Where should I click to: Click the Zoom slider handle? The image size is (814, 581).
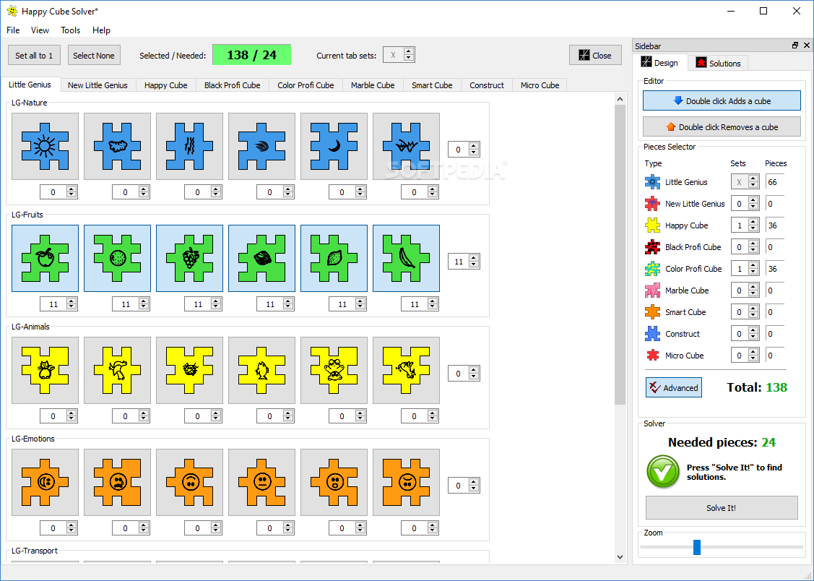(x=697, y=547)
